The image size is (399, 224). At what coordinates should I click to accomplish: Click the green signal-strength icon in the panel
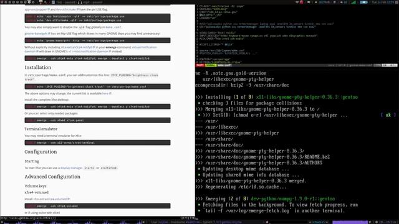pyautogui.click(x=353, y=2)
